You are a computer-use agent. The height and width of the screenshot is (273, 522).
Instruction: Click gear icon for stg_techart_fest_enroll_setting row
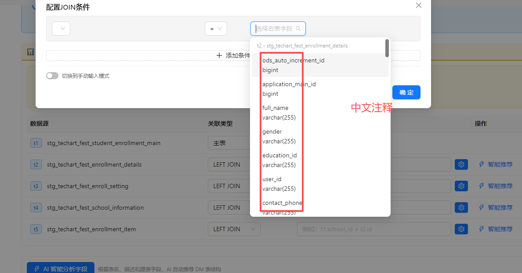click(461, 186)
